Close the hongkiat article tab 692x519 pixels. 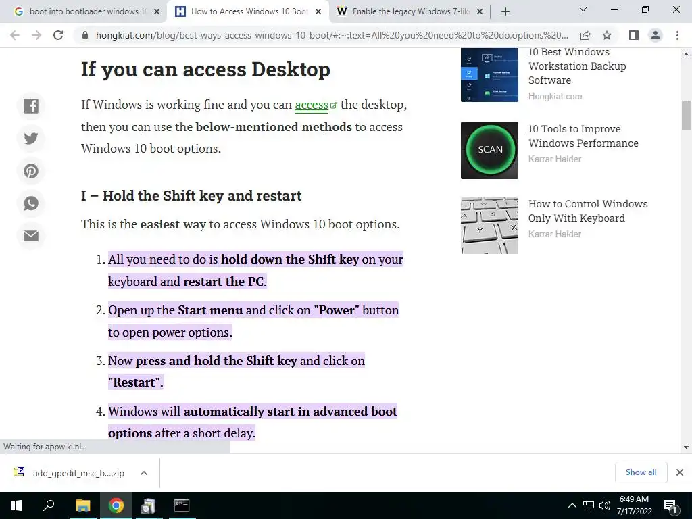[x=318, y=11]
